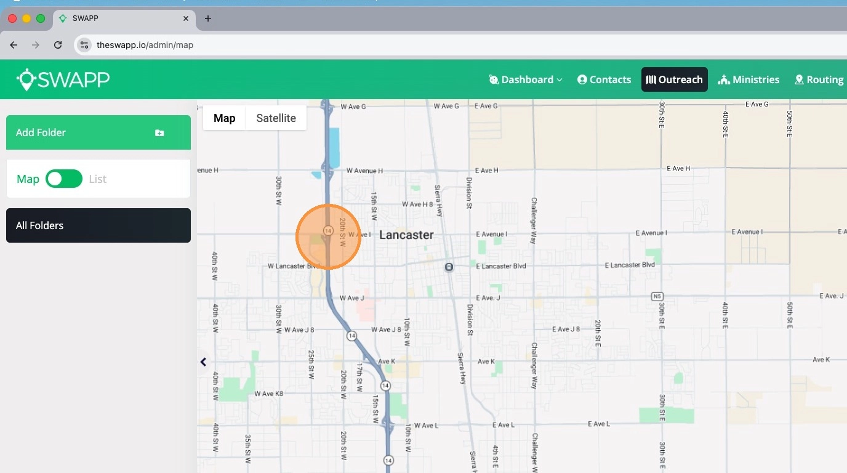Screen dimensions: 847x473
Task: Click the 17th St W street label
Action: point(359,378)
